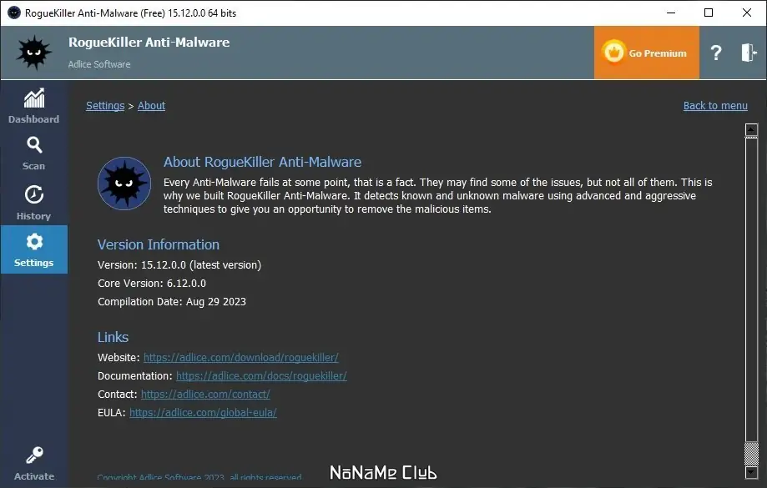Viewport: 767px width, 488px height.
Task: Click the RogueKiller mascot in About section
Action: 124,184
